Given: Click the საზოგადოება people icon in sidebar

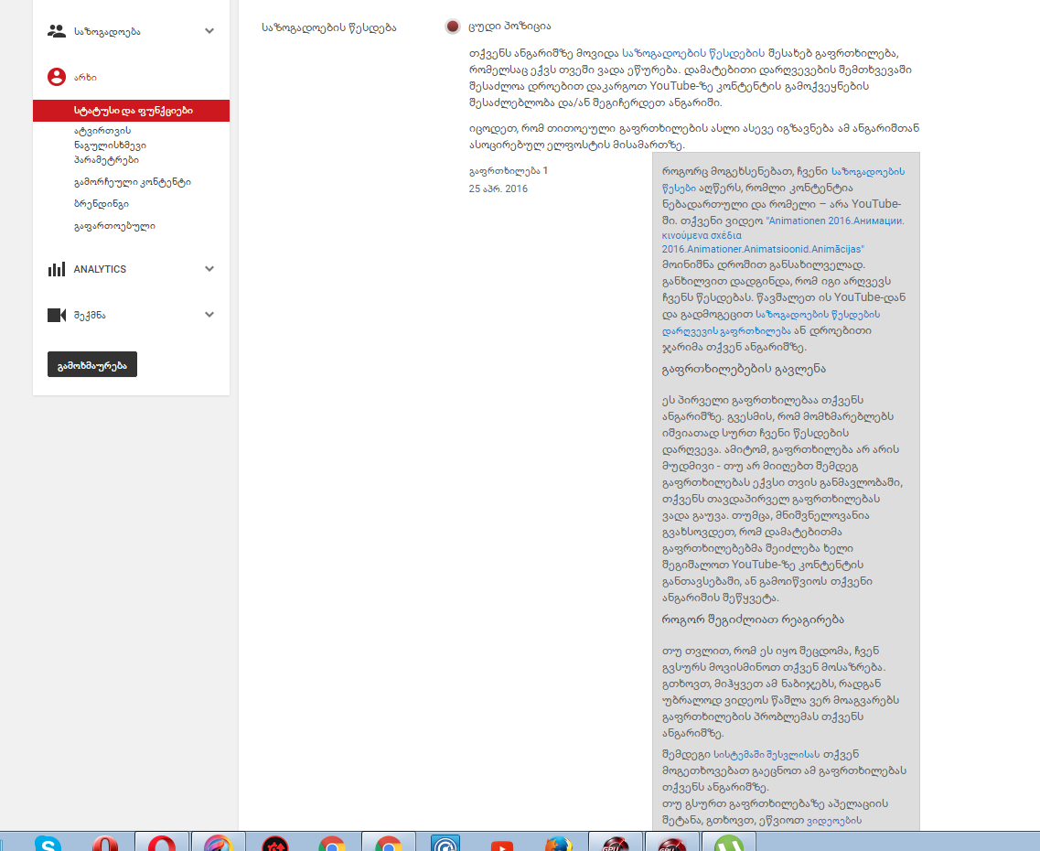Looking at the screenshot, I should (x=57, y=31).
